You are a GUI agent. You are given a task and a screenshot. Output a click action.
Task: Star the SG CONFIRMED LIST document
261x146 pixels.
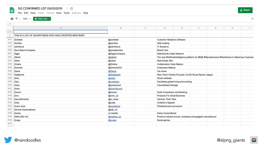pos(67,8)
